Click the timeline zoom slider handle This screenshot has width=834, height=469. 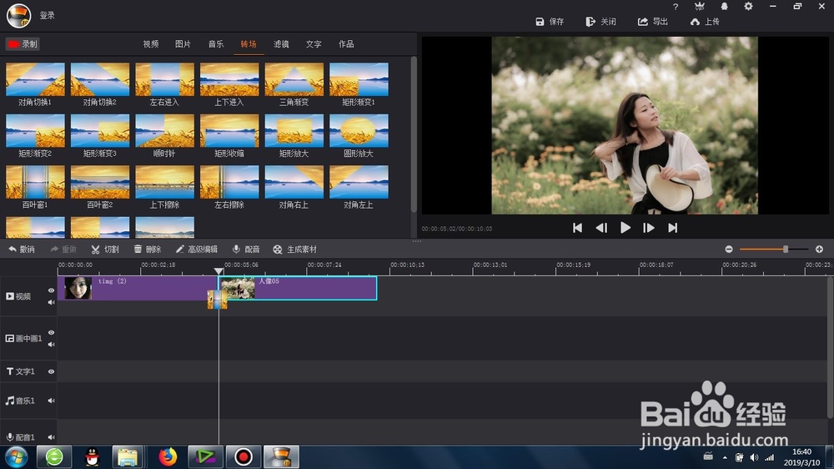click(x=785, y=250)
